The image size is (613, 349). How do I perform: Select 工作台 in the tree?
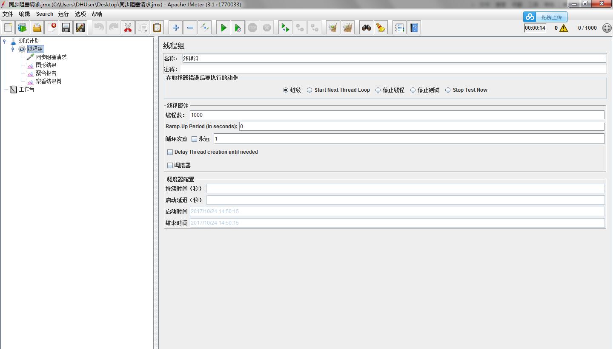tap(26, 89)
